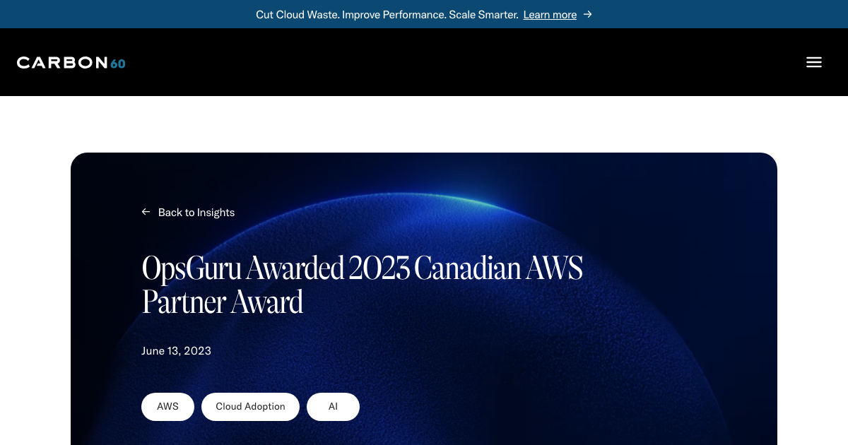
Task: Select the Cloud Adoption tag
Action: click(250, 407)
